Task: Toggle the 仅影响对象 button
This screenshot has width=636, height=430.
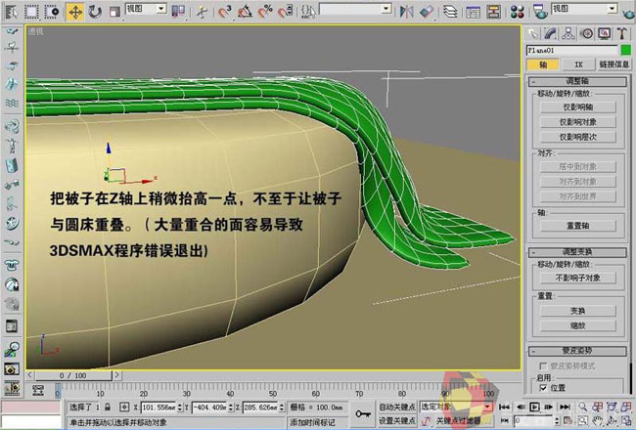Action: click(578, 122)
